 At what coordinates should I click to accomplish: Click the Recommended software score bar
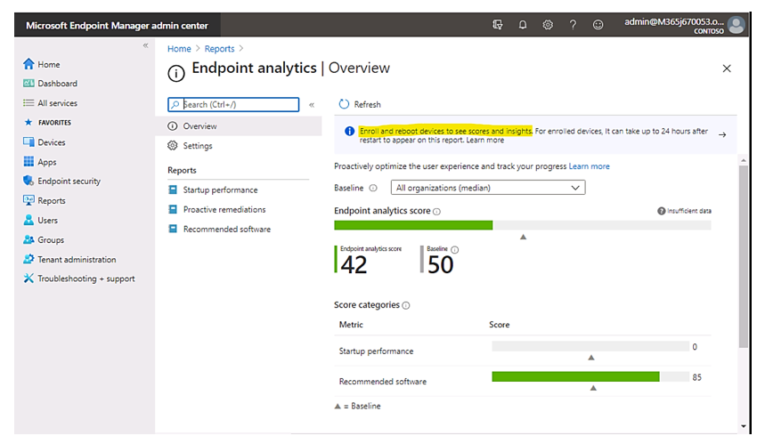590,376
